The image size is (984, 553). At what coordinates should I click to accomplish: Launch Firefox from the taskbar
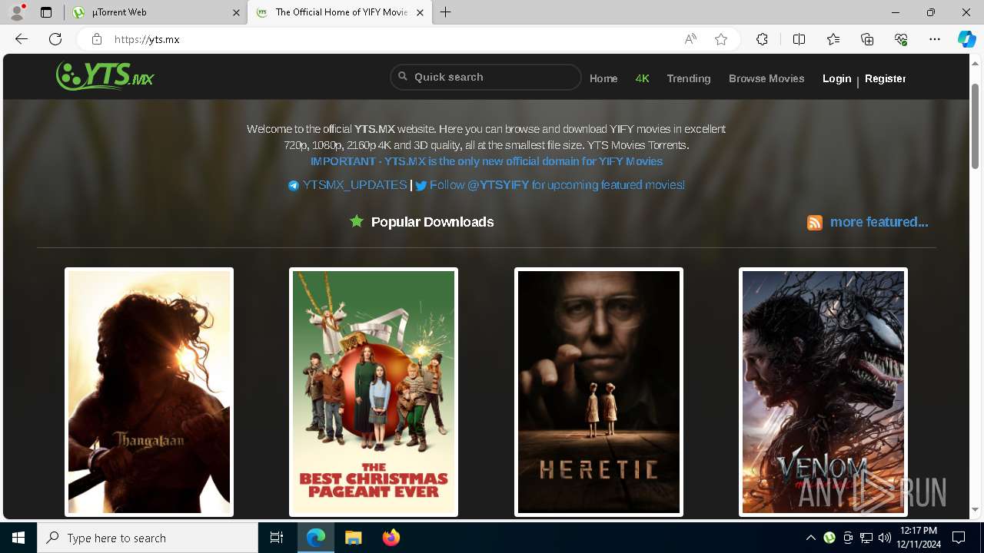coord(391,538)
